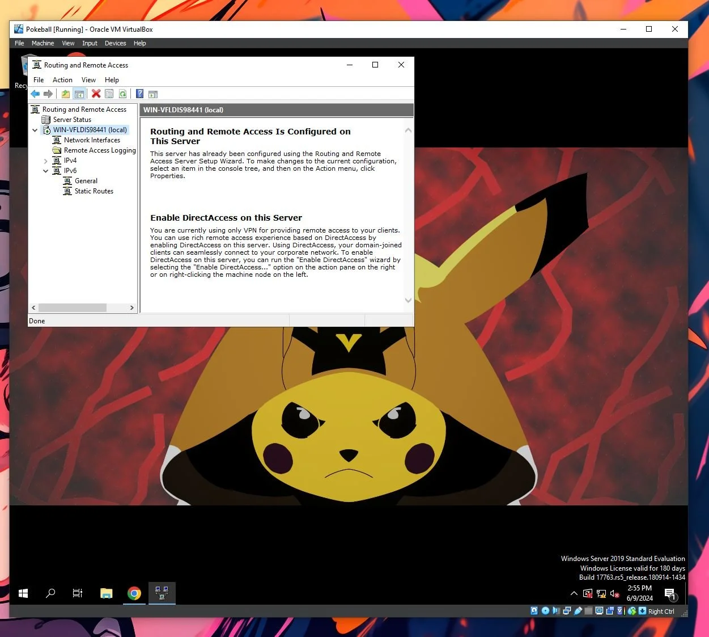Screen dimensions: 709x637
Task: Click the Back arrow in the toolbar
Action: (x=35, y=94)
